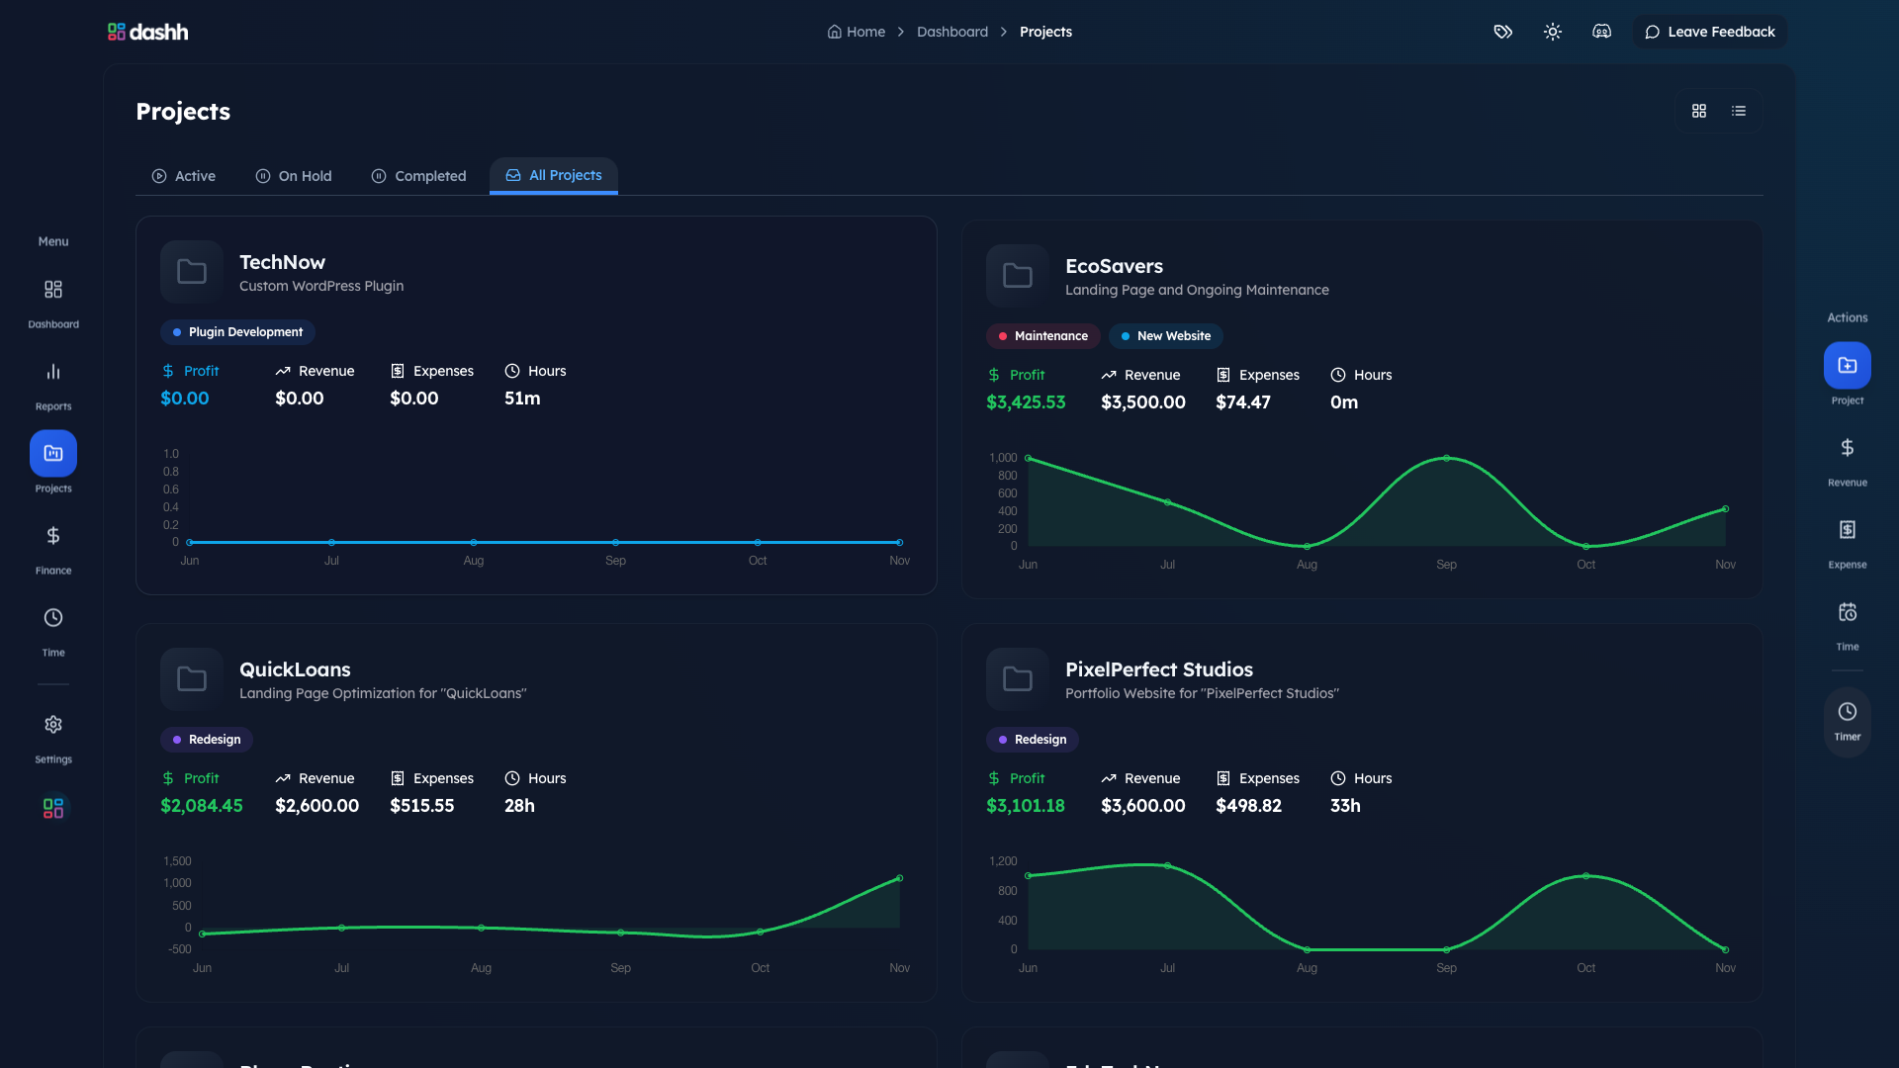This screenshot has width=1899, height=1068.
Task: Click the Maintenance tag on EcoSavers
Action: tap(1042, 336)
